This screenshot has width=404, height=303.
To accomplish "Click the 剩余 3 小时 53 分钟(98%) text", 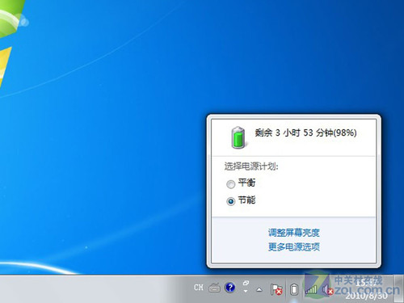I will pyautogui.click(x=305, y=133).
